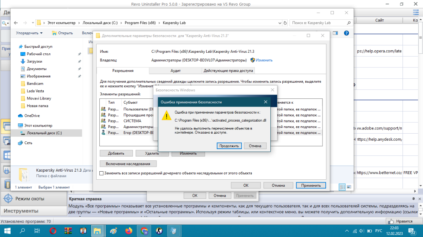Launch Firefox from the taskbar
The height and width of the screenshot is (237, 423).
click(x=129, y=231)
